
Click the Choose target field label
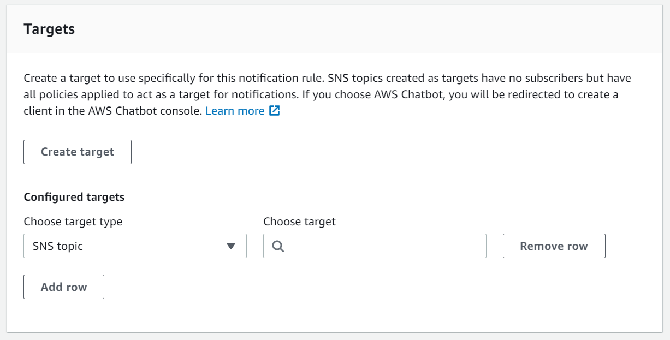[x=299, y=222]
